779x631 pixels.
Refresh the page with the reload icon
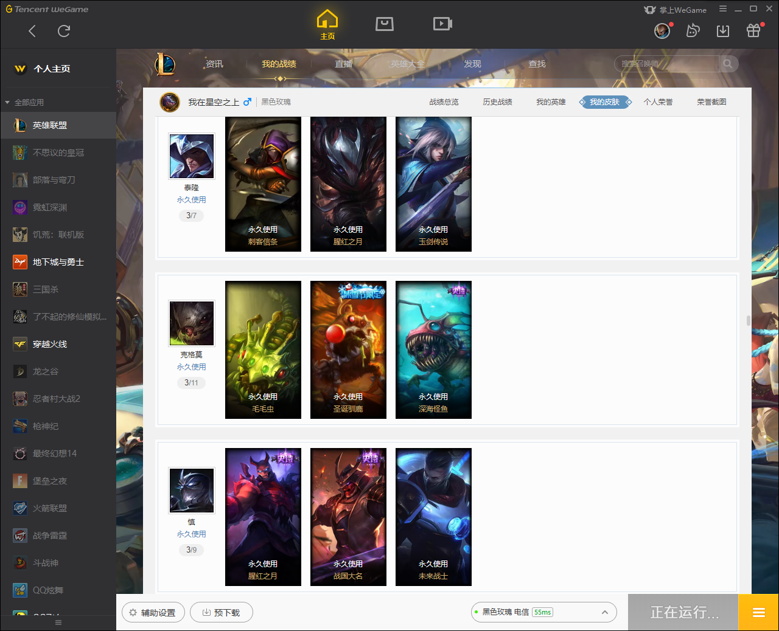click(64, 31)
